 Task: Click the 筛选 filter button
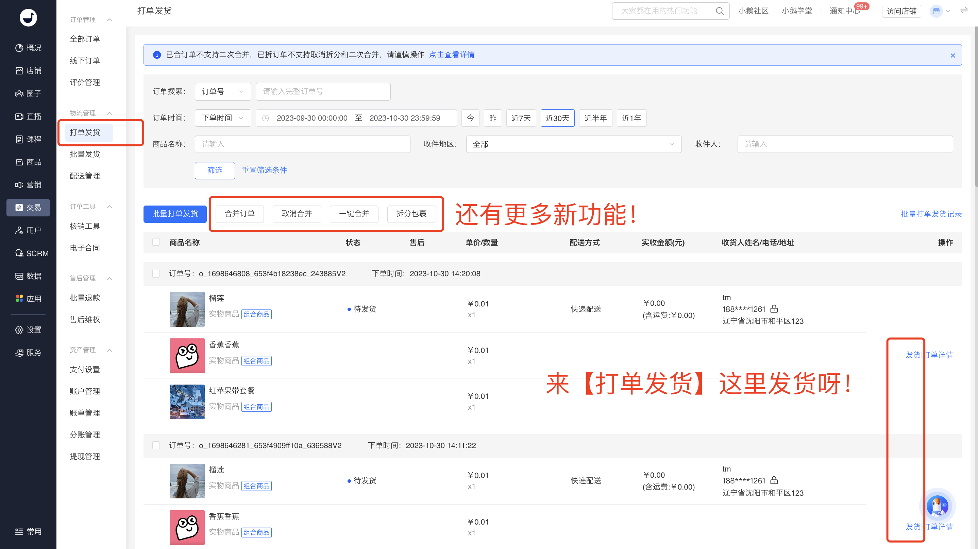(215, 170)
